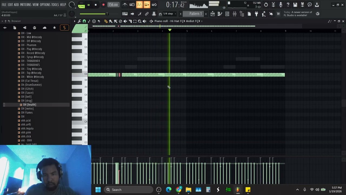
Task: Toggle the countdown before recording button
Action: click(x=139, y=5)
